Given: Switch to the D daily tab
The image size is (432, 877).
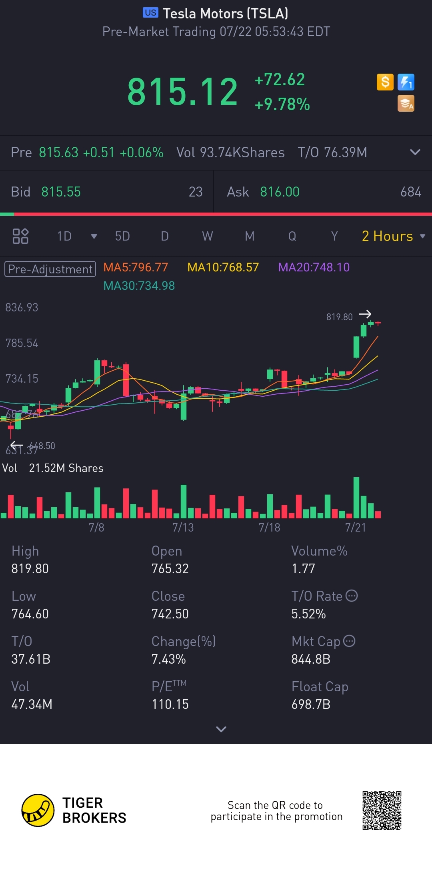Looking at the screenshot, I should (x=165, y=236).
